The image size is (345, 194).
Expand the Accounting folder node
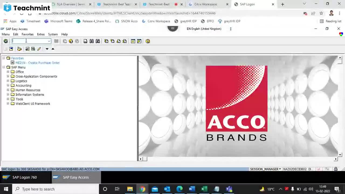(x=8, y=85)
